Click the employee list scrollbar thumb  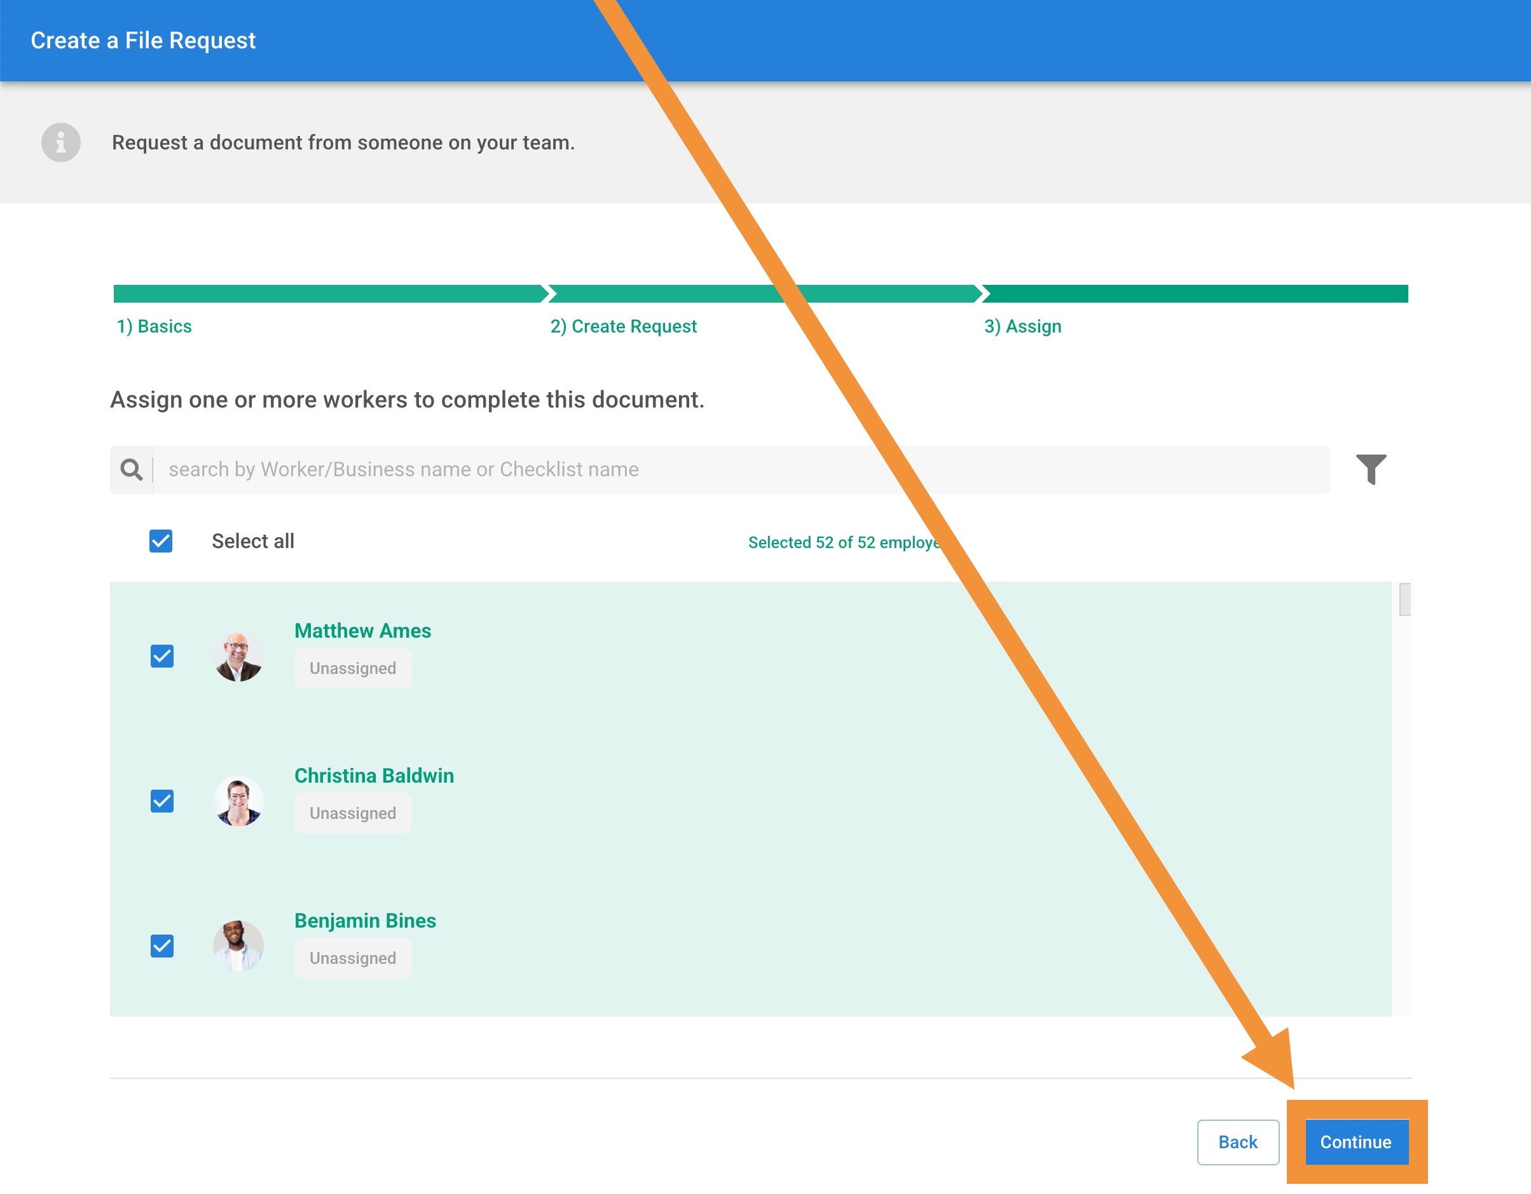(1404, 600)
